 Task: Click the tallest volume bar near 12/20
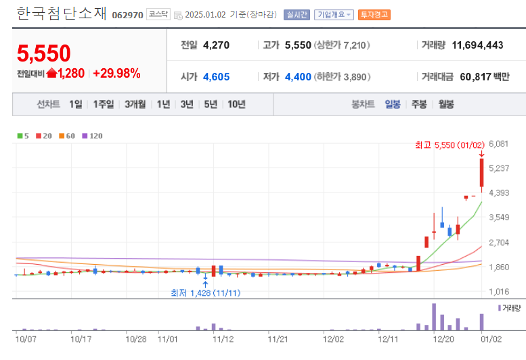(x=434, y=317)
